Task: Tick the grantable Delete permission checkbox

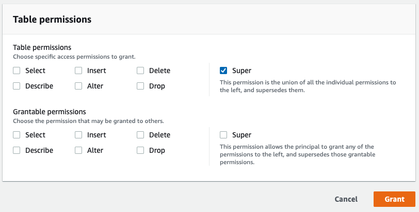Action: click(x=140, y=135)
